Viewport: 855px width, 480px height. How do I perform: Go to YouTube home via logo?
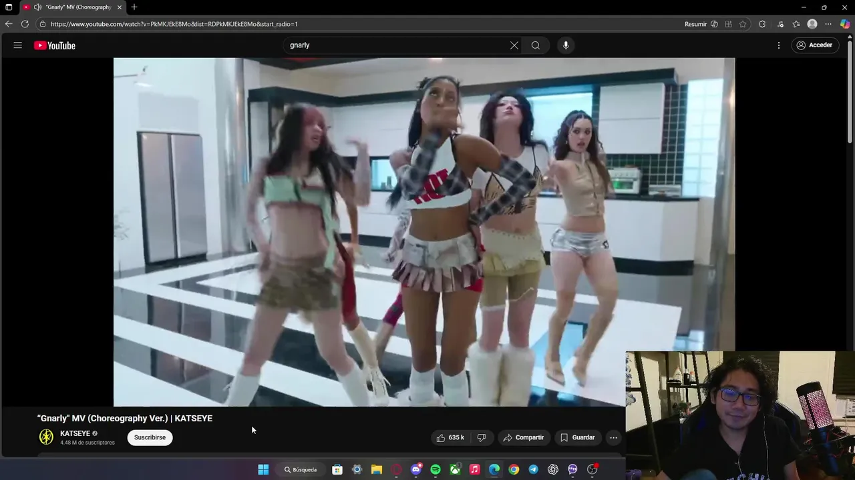tap(55, 45)
